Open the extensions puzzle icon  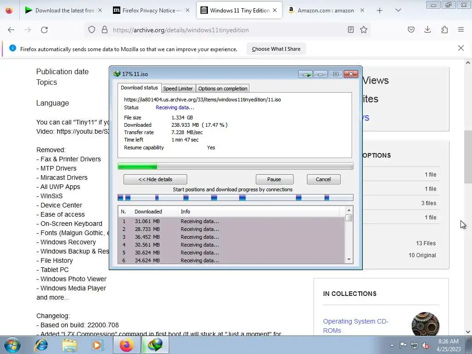coord(444,29)
